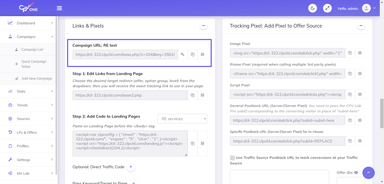This screenshot has width=384, height=184.
Task: Copy the Iframe Pixel code
Action: pyautogui.click(x=350, y=74)
